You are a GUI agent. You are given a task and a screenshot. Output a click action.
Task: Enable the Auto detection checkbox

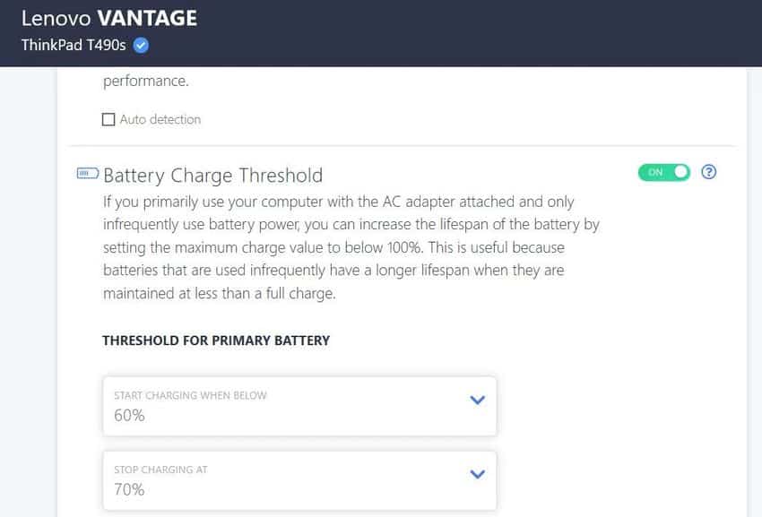point(108,118)
